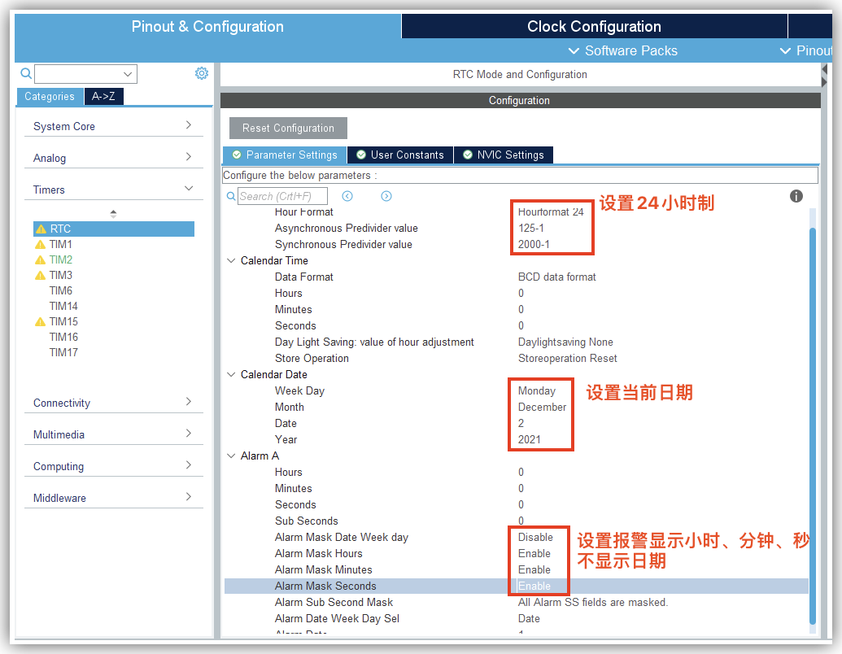Open the Software Packs dropdown menu
Screen dimensions: 842x654
(x=622, y=50)
